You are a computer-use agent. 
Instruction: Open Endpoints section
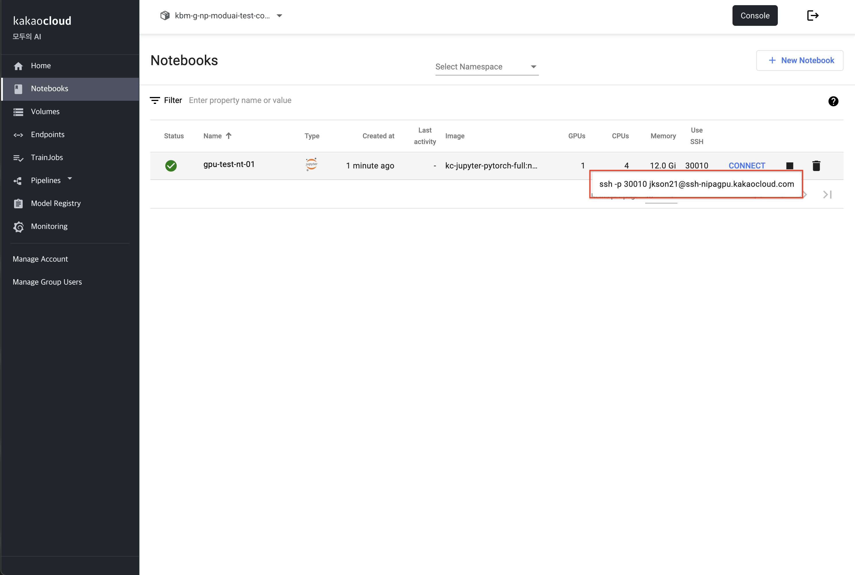(70, 135)
